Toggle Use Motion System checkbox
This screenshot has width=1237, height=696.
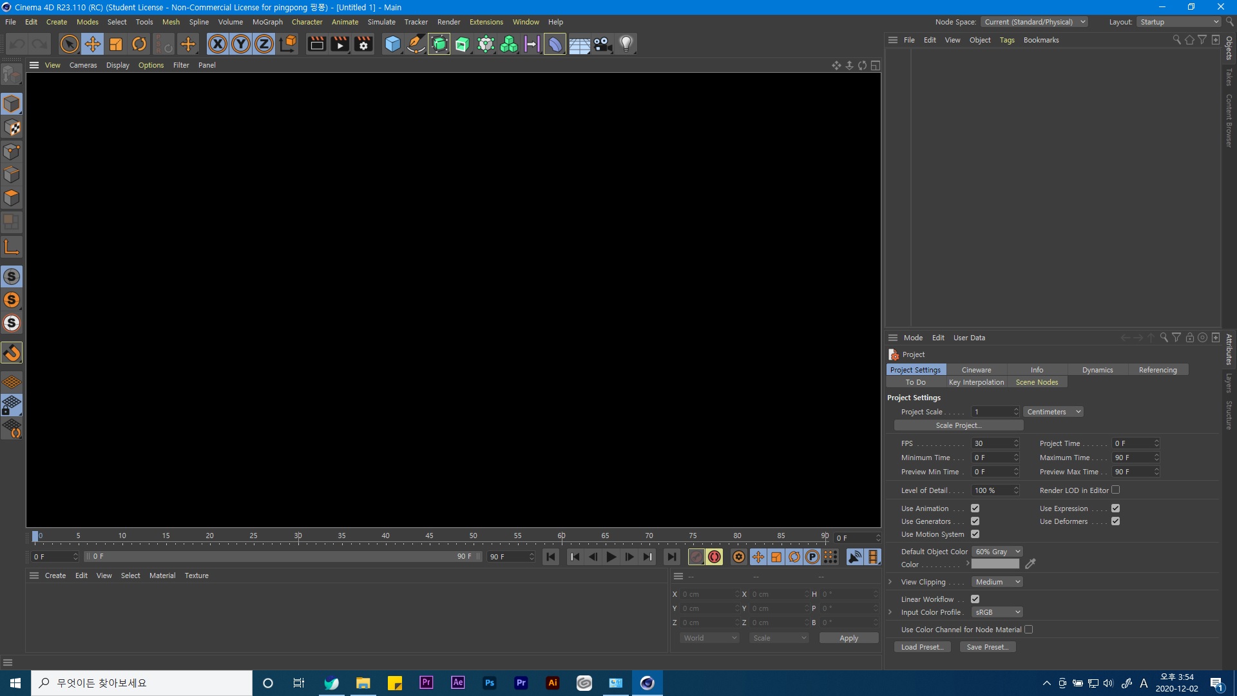[x=975, y=534]
